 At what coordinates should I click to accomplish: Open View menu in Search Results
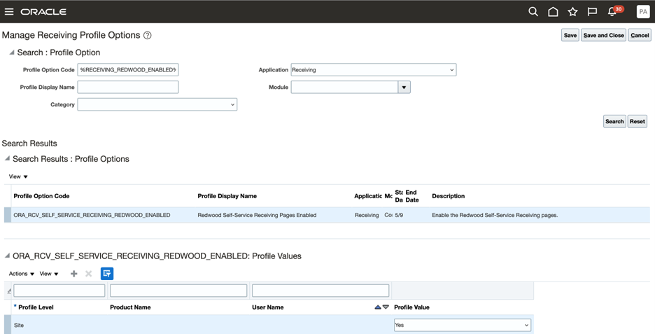18,177
